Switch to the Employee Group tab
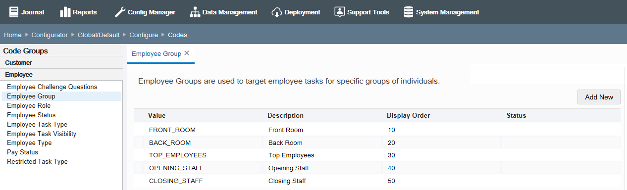 [157, 53]
